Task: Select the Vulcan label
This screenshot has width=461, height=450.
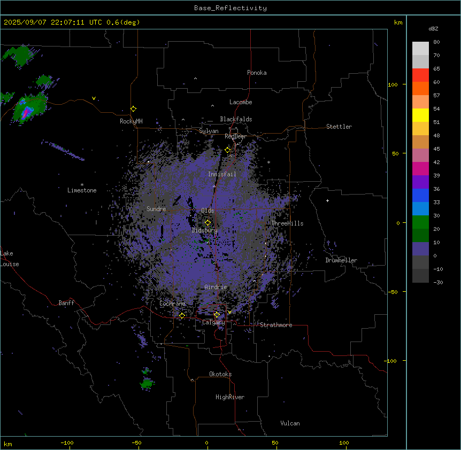Action: coord(290,423)
